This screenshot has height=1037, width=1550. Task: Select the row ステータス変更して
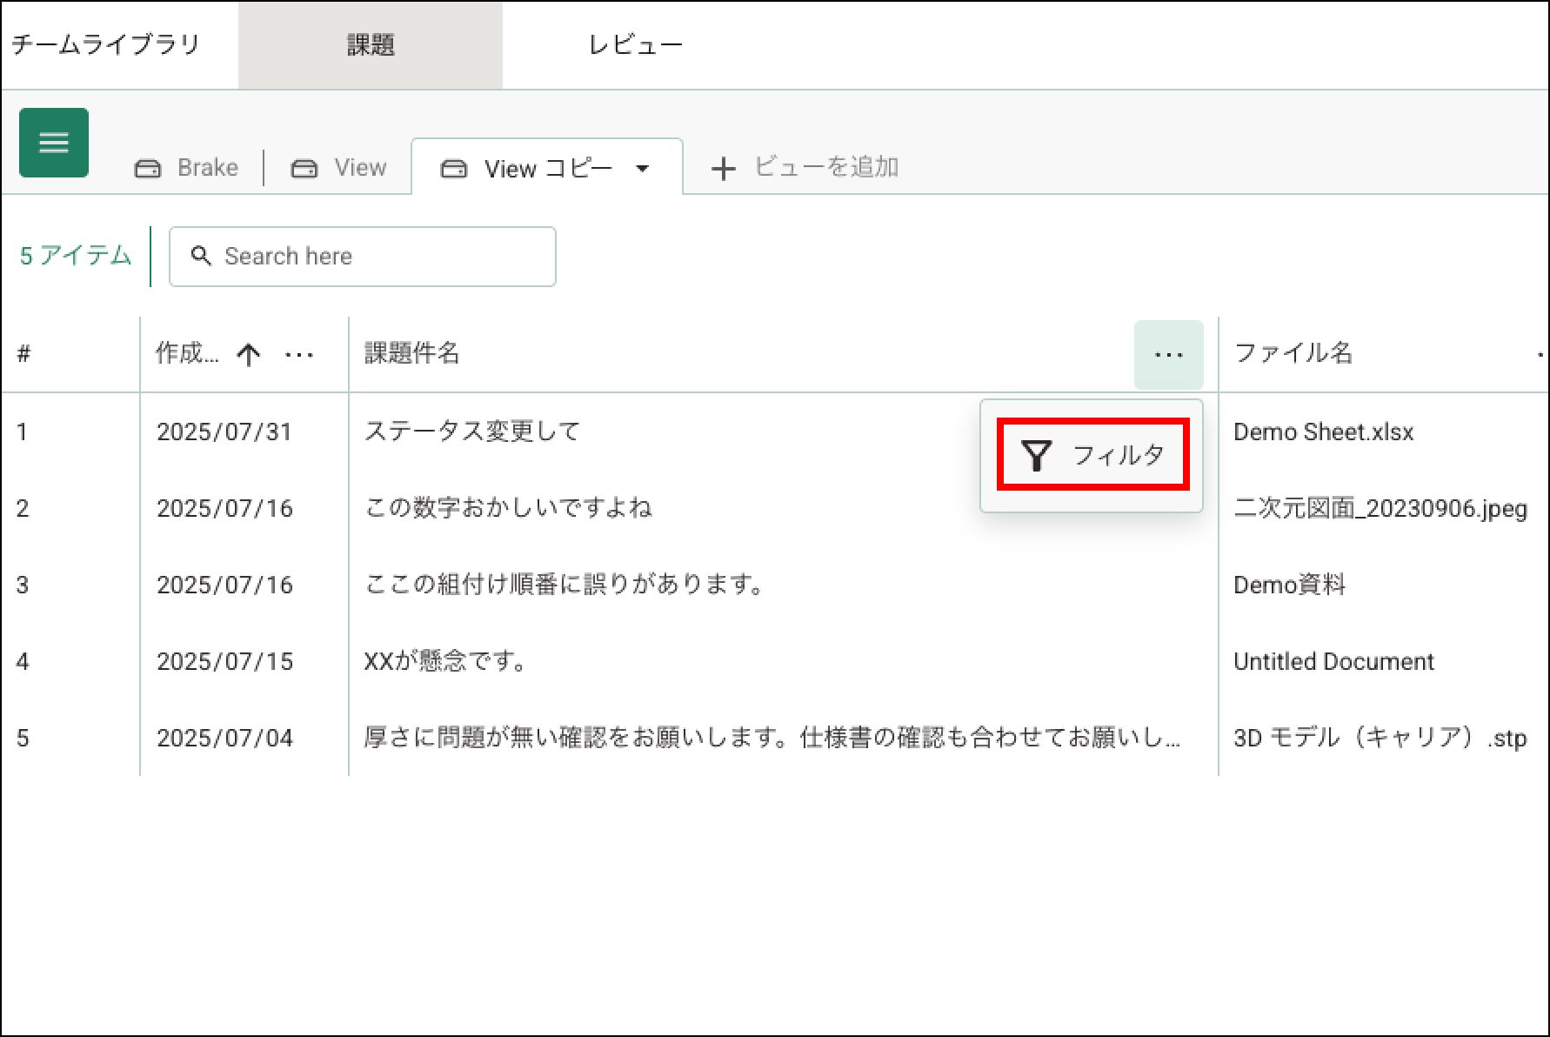(x=471, y=432)
